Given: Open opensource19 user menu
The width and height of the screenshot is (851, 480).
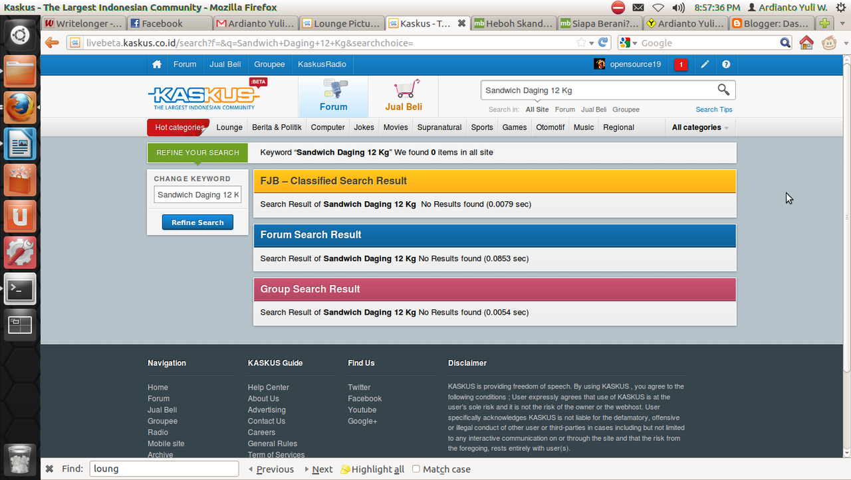Looking at the screenshot, I should (628, 64).
